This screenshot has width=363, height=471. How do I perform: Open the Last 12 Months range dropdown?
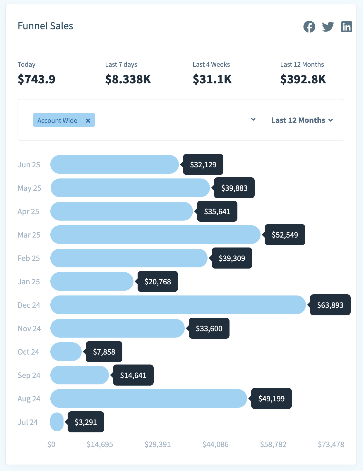coord(302,120)
